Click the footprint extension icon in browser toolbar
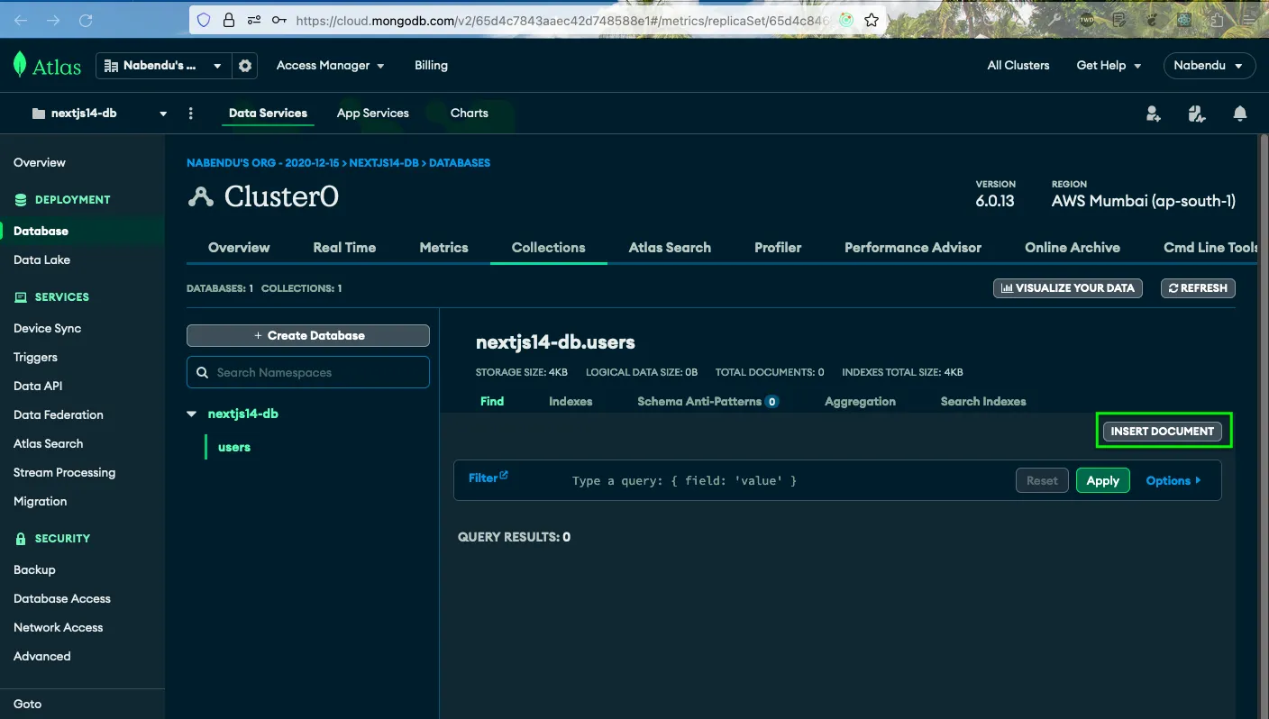The width and height of the screenshot is (1269, 719). click(1152, 19)
